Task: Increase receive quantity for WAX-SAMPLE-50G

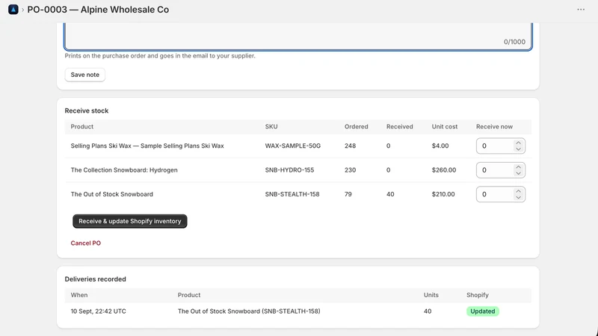Action: pyautogui.click(x=518, y=143)
